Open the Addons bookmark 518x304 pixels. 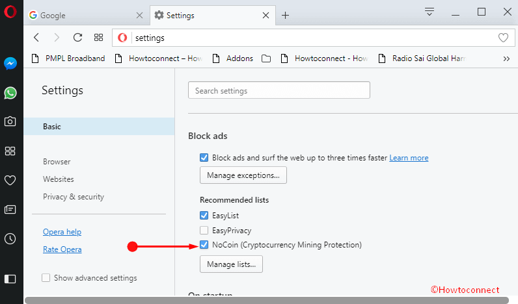pyautogui.click(x=233, y=58)
